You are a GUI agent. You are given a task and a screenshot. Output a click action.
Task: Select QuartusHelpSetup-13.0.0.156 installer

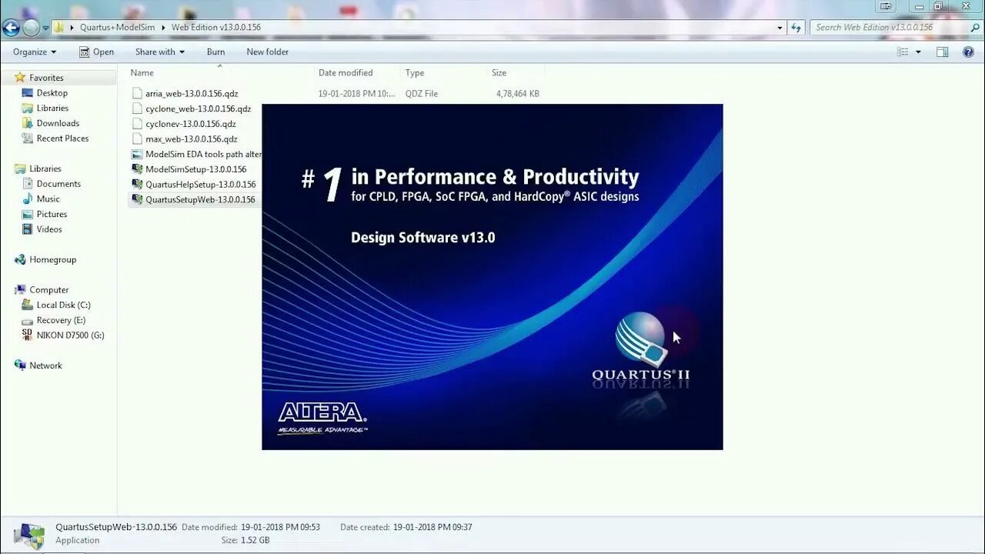point(200,185)
